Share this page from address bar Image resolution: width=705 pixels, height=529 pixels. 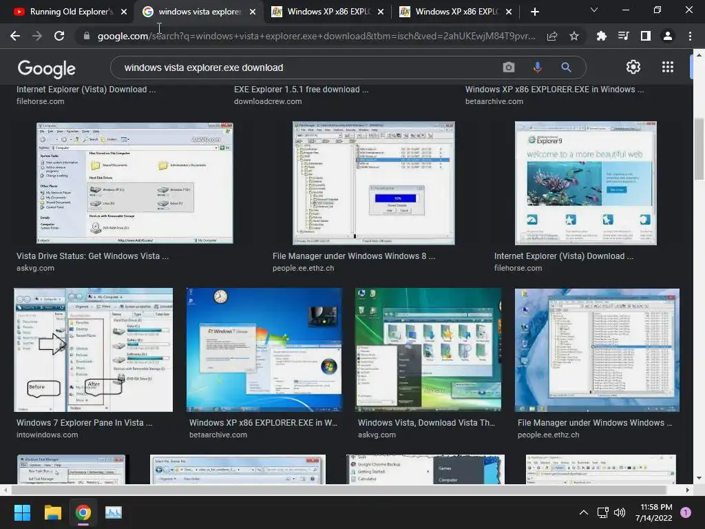coord(552,36)
